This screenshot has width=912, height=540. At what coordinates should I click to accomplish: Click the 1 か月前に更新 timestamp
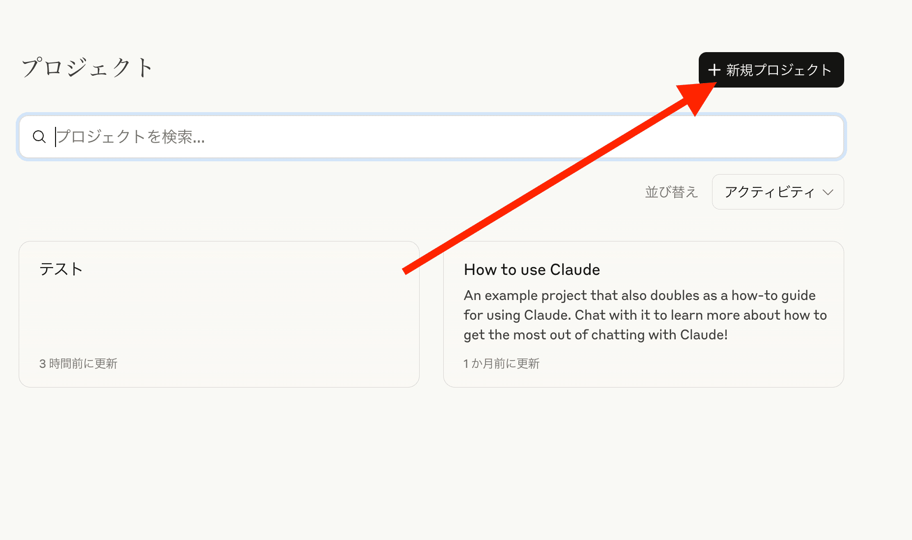tap(501, 363)
